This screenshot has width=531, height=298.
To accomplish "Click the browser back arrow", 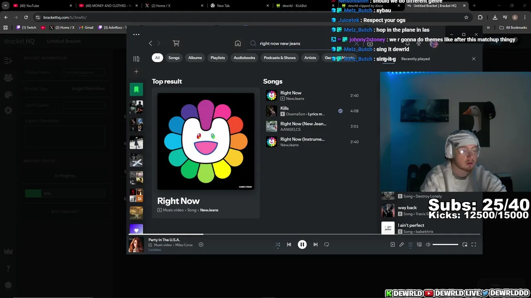I will pos(6,17).
